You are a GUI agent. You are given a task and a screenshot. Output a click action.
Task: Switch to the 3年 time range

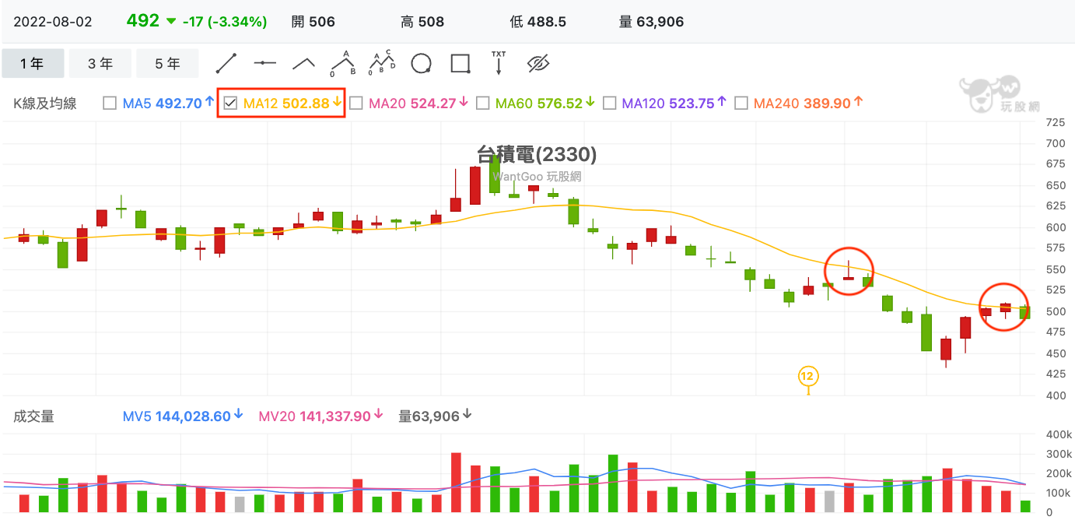tap(100, 64)
